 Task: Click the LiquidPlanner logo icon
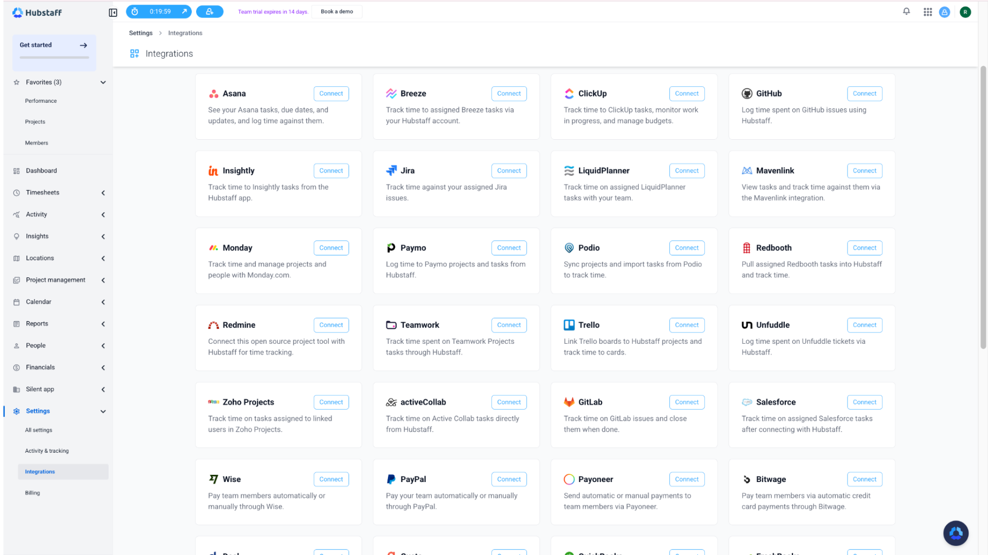(x=569, y=171)
